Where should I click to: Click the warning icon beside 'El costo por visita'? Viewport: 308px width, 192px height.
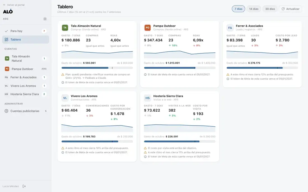tap(145, 148)
